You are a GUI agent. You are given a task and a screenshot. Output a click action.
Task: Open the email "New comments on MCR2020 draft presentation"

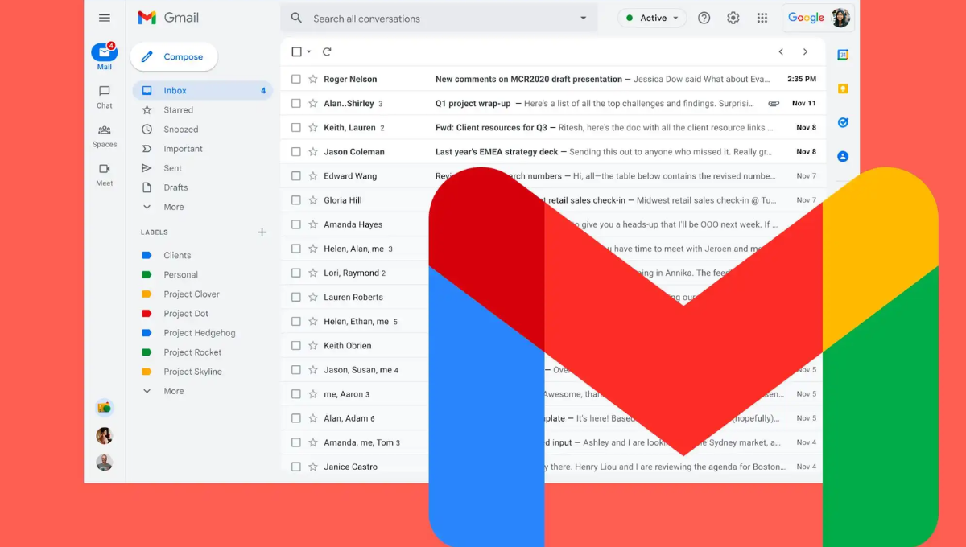[552, 79]
